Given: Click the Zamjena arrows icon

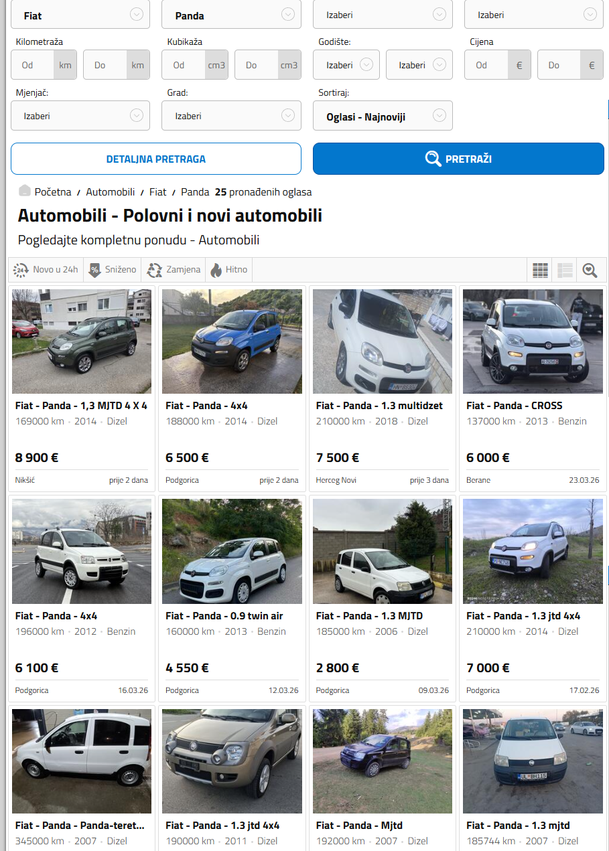Looking at the screenshot, I should pyautogui.click(x=155, y=270).
